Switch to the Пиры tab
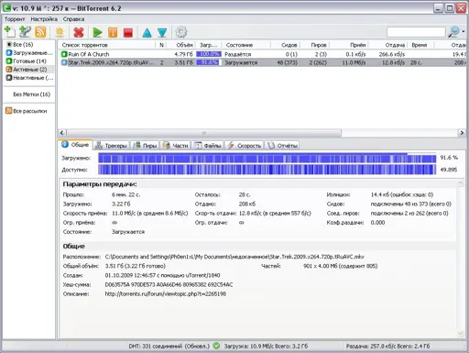Viewport: 469px width, 353px height. 146,146
